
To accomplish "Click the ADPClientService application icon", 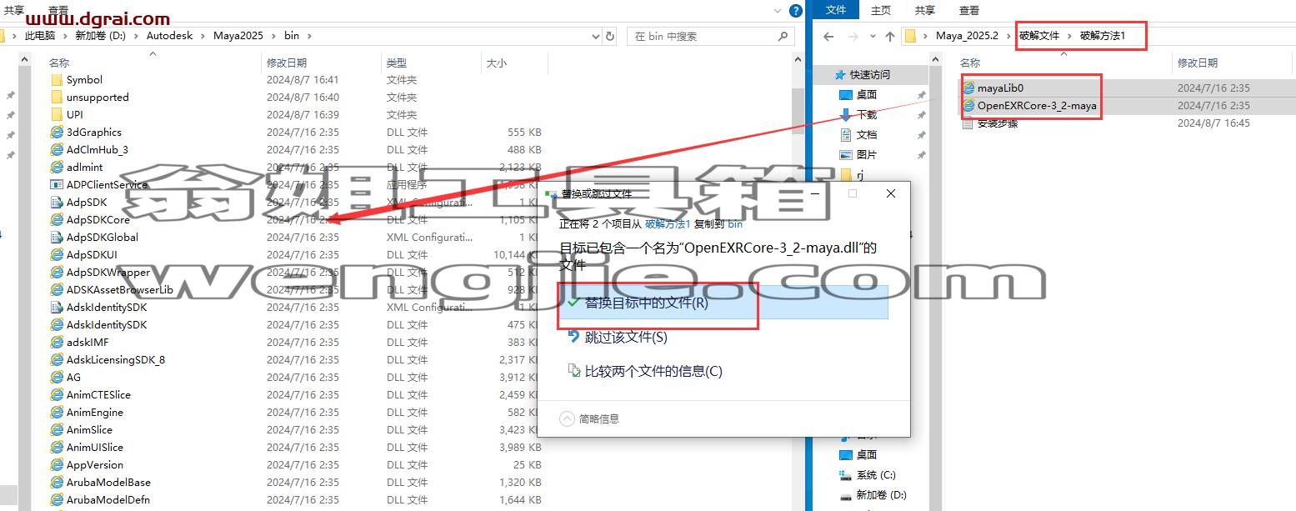I will (57, 184).
